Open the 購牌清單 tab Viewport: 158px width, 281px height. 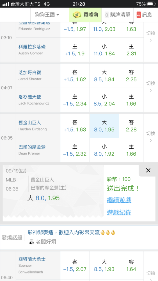117,15
